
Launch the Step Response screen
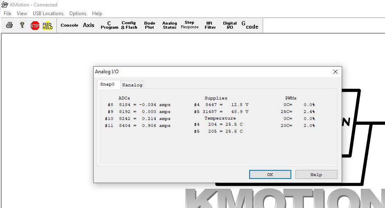coord(189,25)
